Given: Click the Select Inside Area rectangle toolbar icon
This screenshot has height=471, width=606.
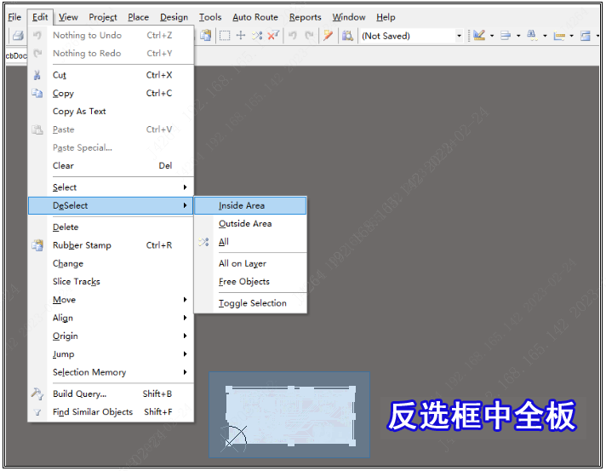Looking at the screenshot, I should click(x=225, y=36).
